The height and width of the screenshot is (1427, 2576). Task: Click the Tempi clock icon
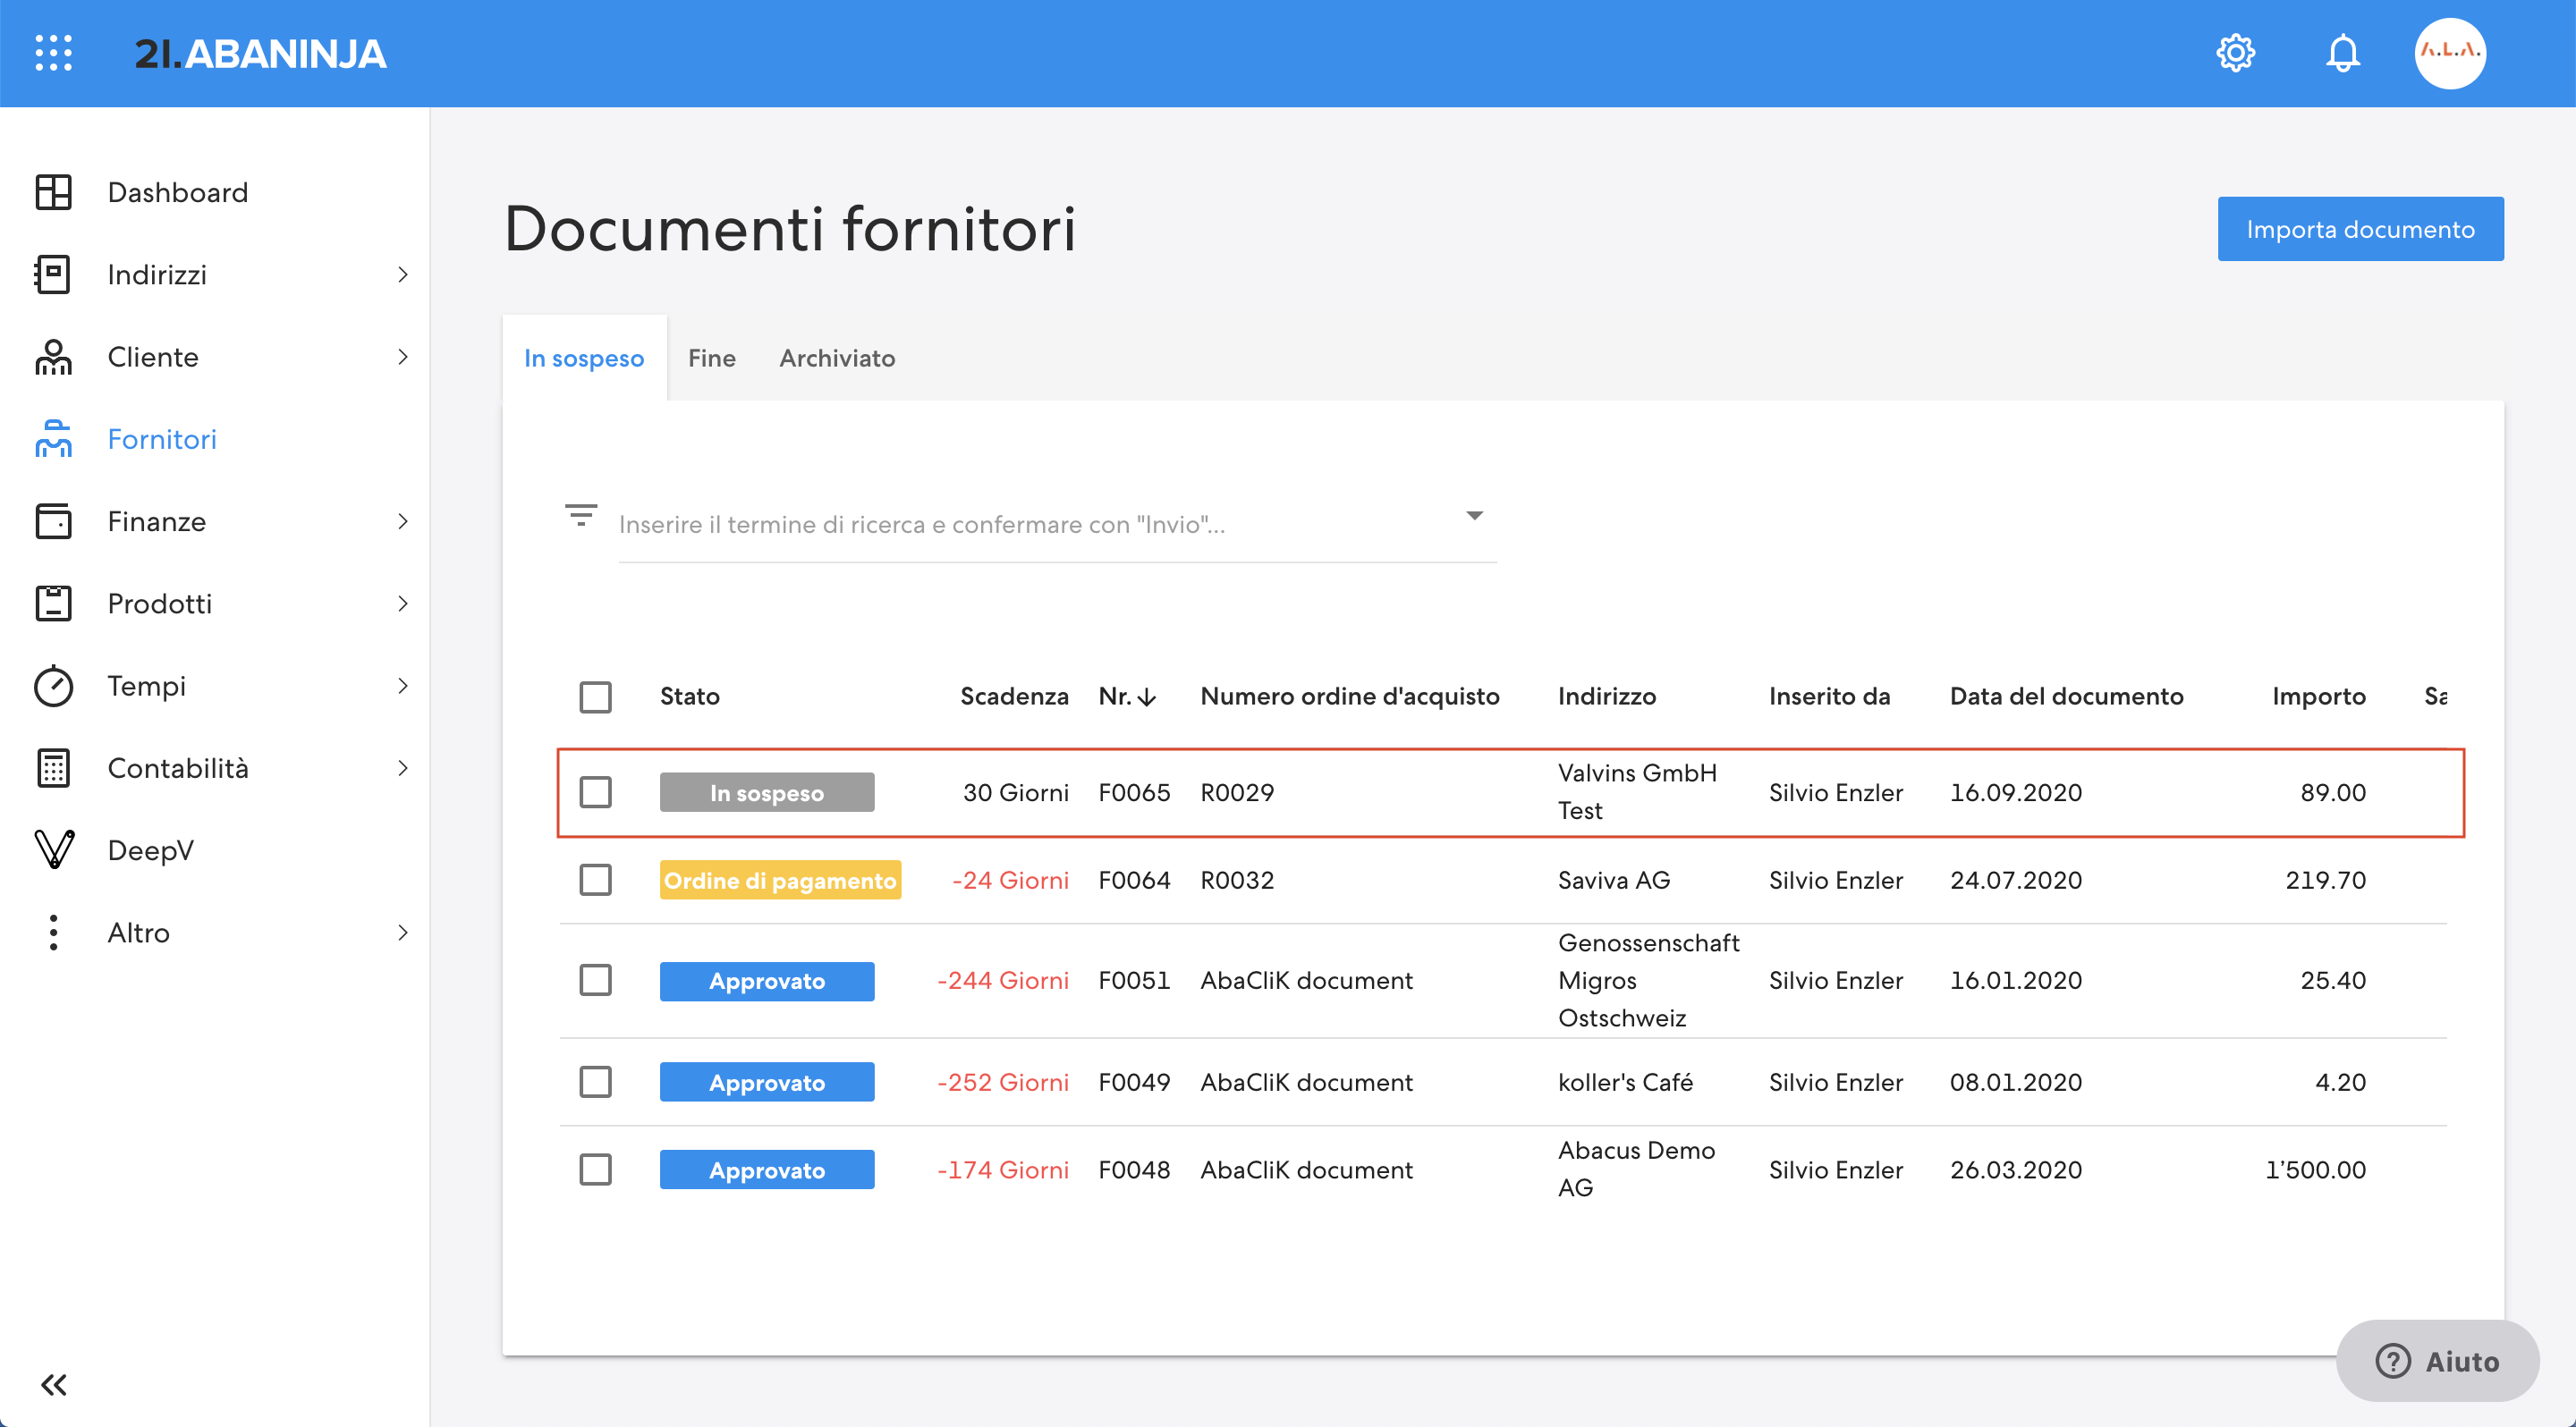pyautogui.click(x=53, y=686)
